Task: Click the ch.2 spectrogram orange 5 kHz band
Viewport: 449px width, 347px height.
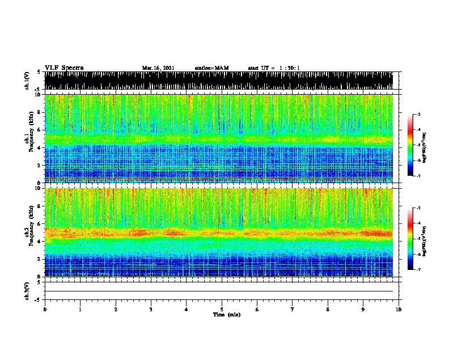Action: pyautogui.click(x=219, y=232)
